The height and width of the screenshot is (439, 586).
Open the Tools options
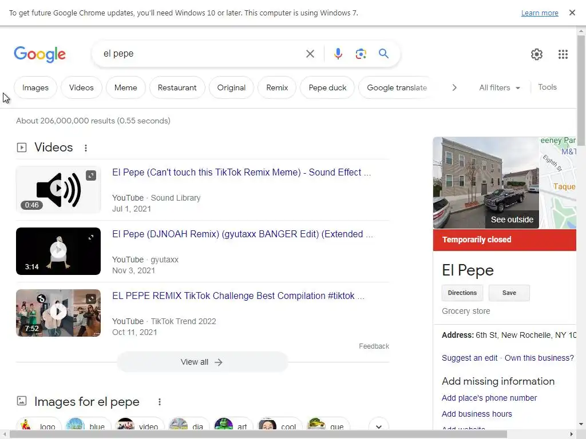[547, 87]
